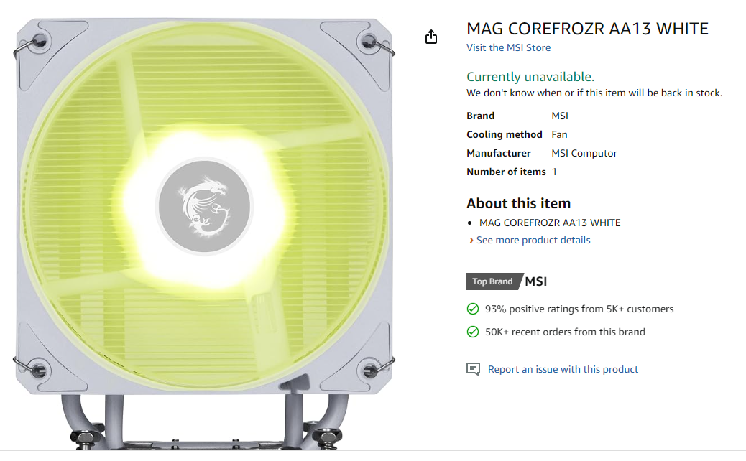Visit the MSI Store
Screen dimensions: 746x461
(508, 47)
